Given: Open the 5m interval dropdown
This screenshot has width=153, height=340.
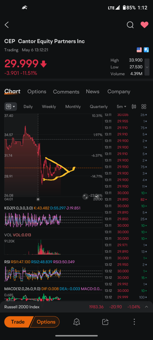Looking at the screenshot, I should click(x=121, y=107).
